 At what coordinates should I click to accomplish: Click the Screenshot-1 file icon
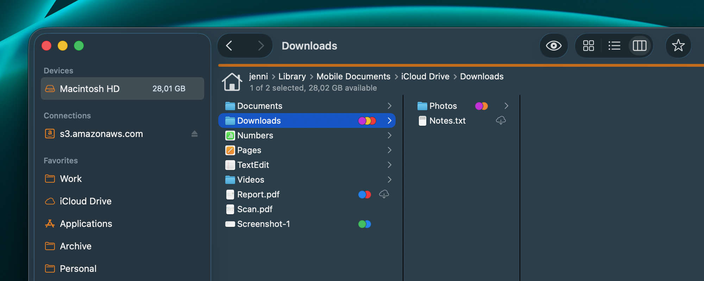tap(230, 224)
